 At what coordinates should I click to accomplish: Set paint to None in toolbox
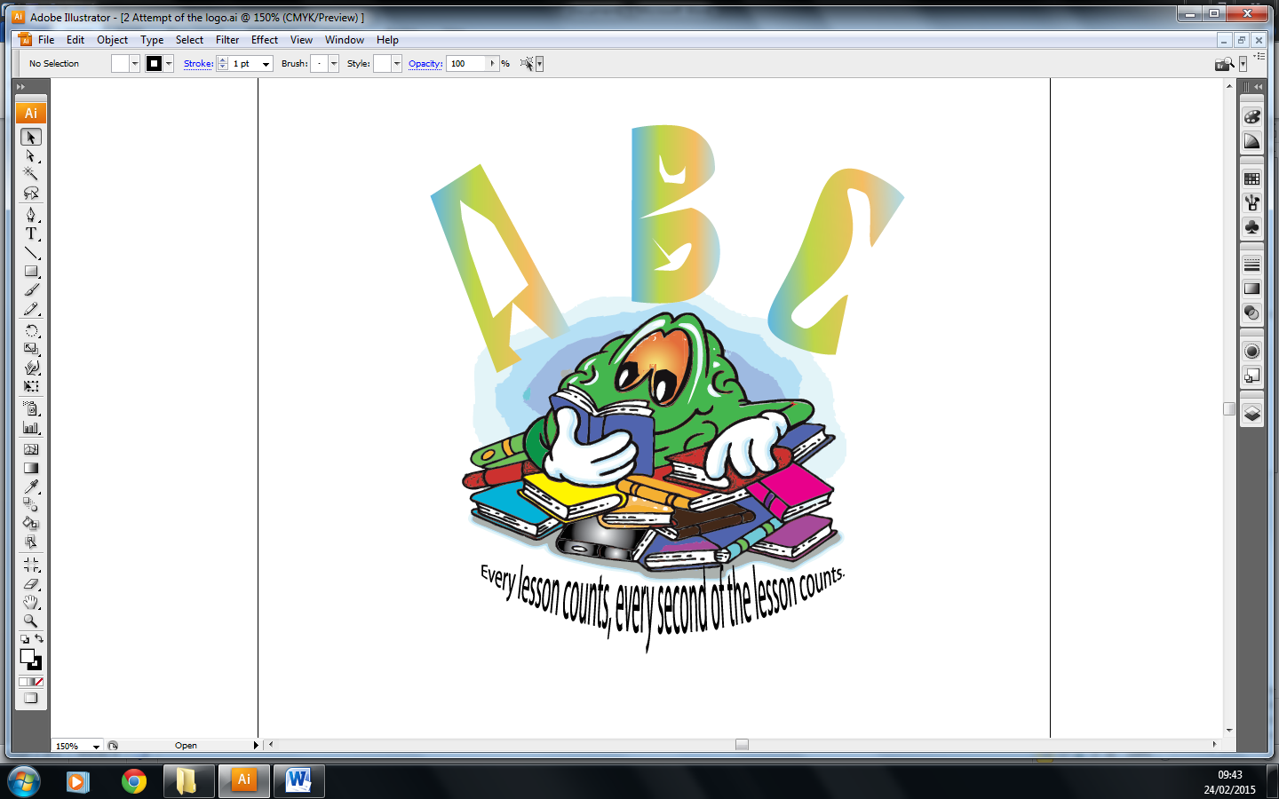[38, 682]
